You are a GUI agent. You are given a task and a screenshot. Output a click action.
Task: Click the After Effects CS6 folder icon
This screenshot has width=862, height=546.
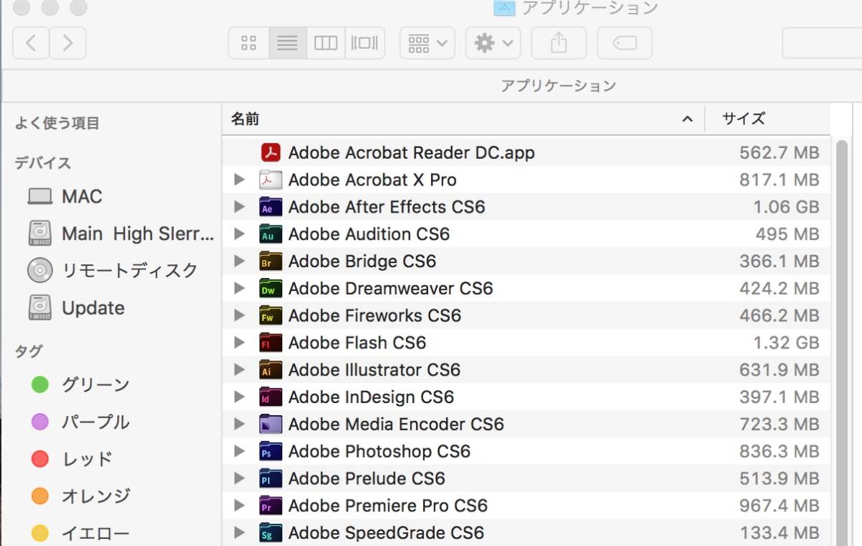tap(270, 207)
